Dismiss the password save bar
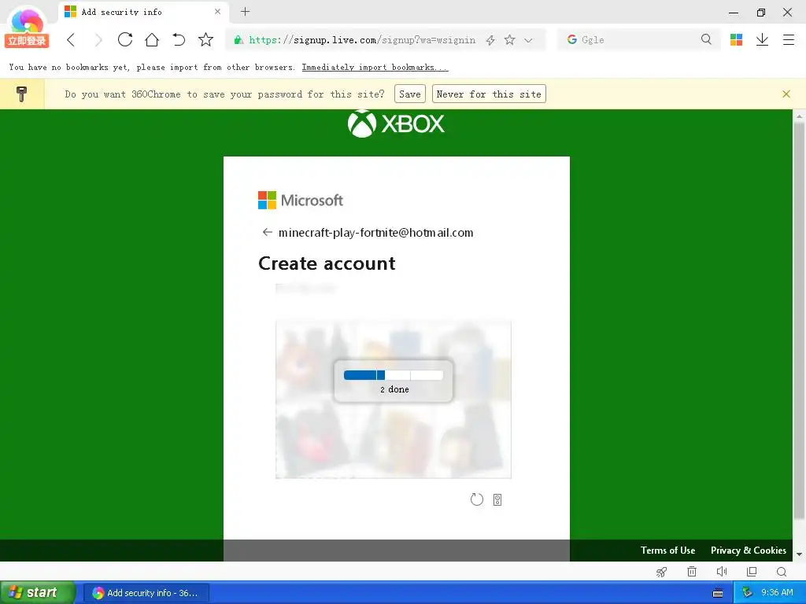 pos(786,94)
